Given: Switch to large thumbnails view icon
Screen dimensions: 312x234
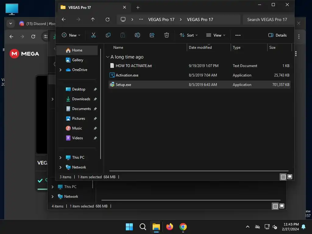Looking at the screenshot, I should point(290,177).
